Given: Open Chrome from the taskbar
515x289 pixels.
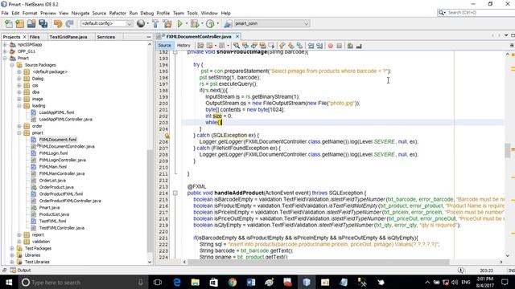Looking at the screenshot, I should click(x=233, y=282).
